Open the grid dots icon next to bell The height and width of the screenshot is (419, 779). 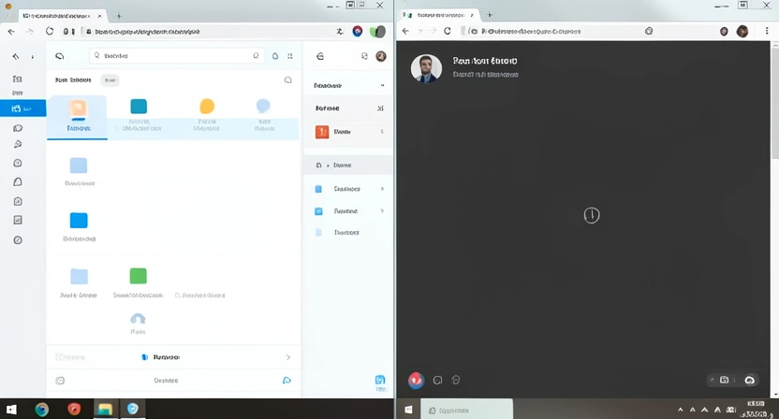(x=289, y=56)
